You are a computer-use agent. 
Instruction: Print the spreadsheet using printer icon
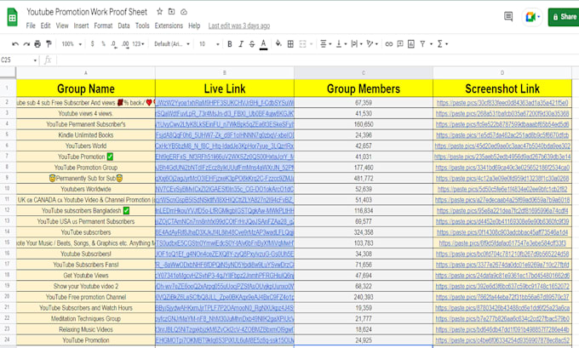pyautogui.click(x=37, y=44)
